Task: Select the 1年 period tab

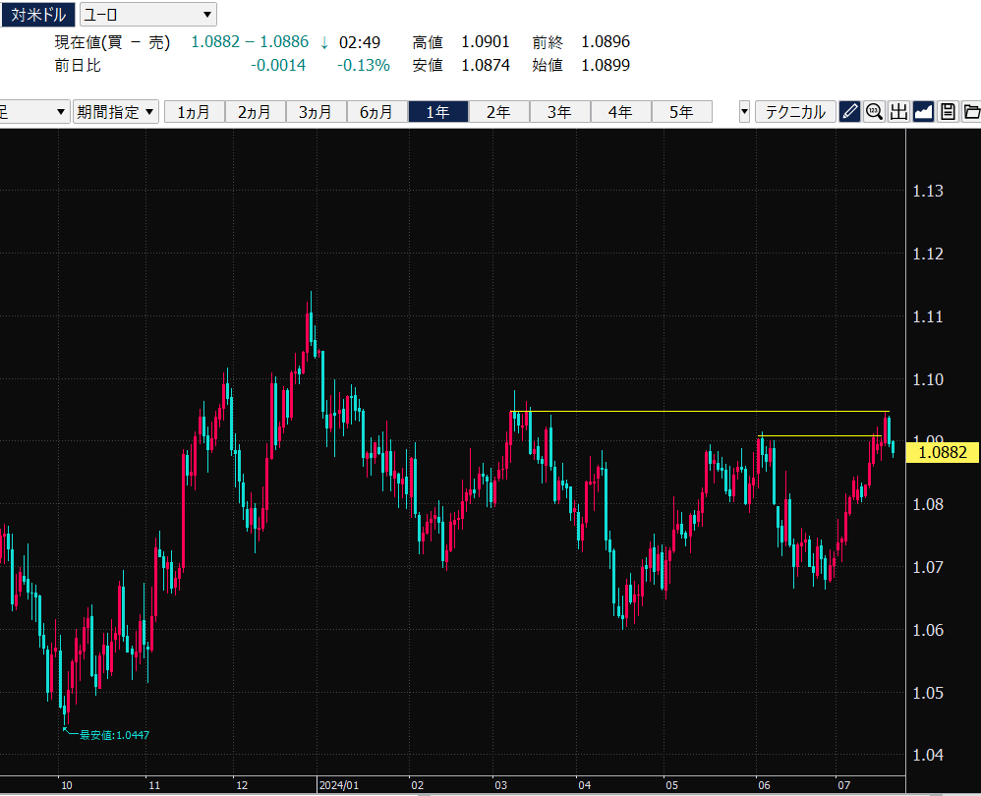Action: (x=438, y=112)
